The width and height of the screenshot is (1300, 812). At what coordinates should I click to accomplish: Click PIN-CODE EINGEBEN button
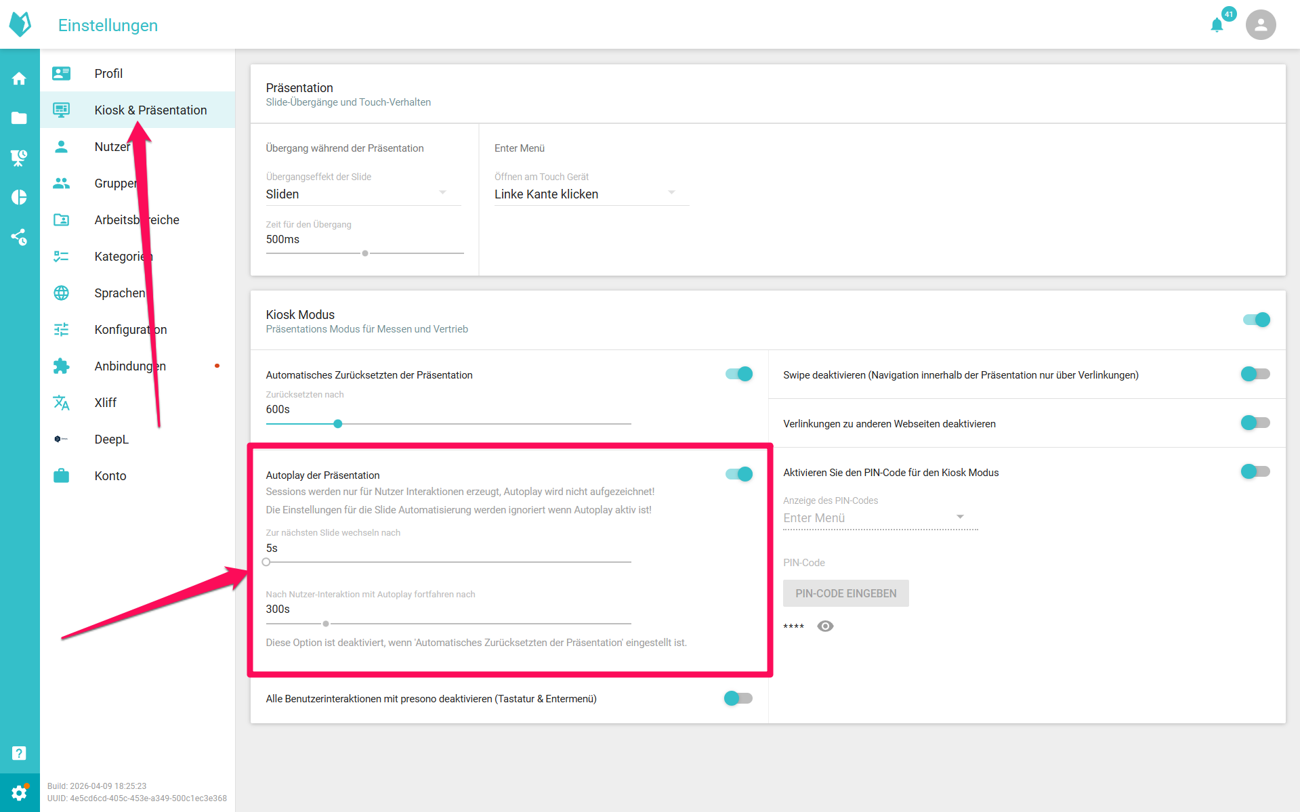tap(845, 593)
